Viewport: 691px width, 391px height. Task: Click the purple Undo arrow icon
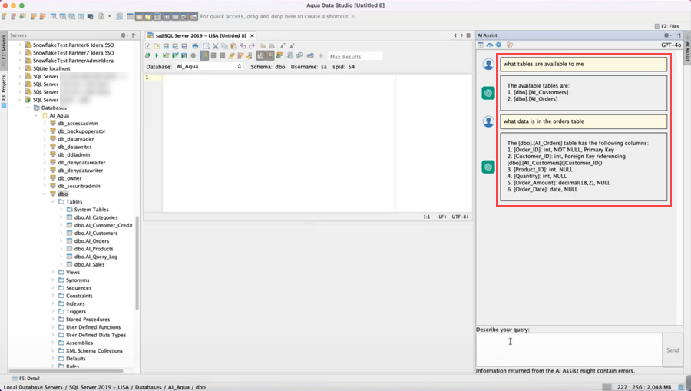point(243,46)
